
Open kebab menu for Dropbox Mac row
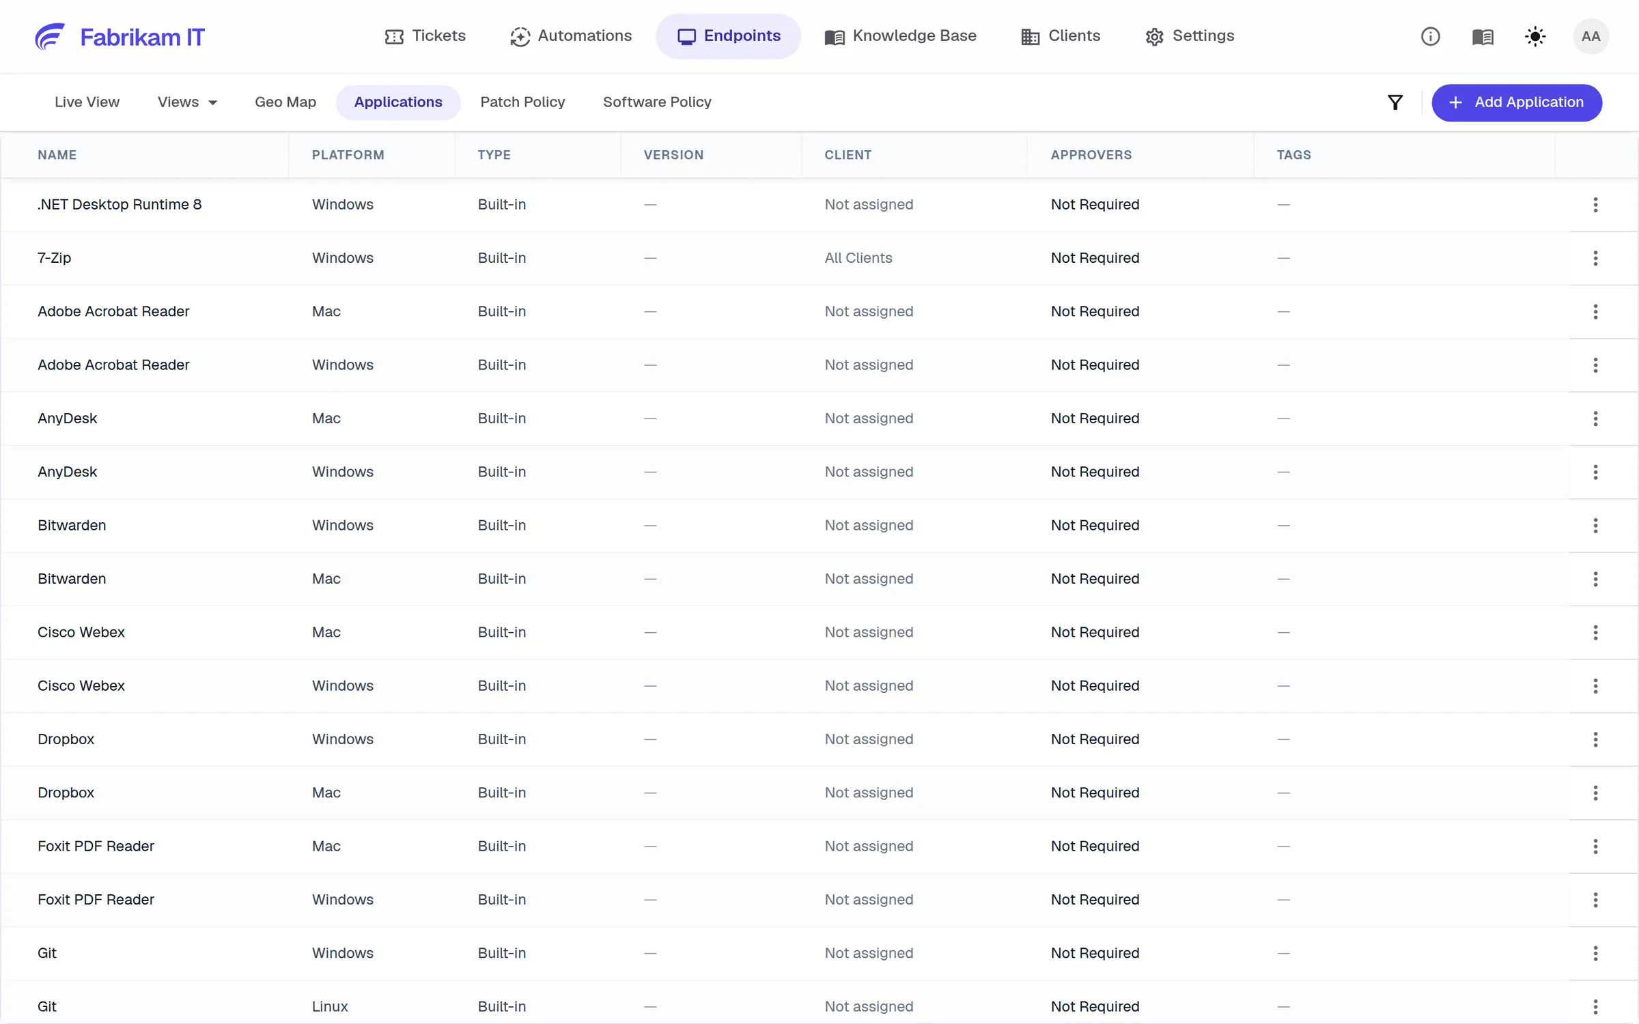click(1595, 793)
